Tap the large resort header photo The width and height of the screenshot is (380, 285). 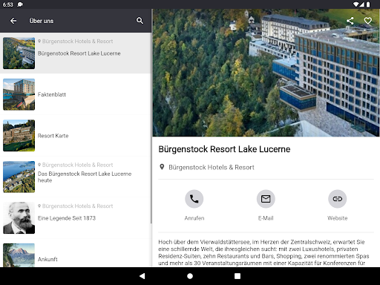pyautogui.click(x=266, y=73)
